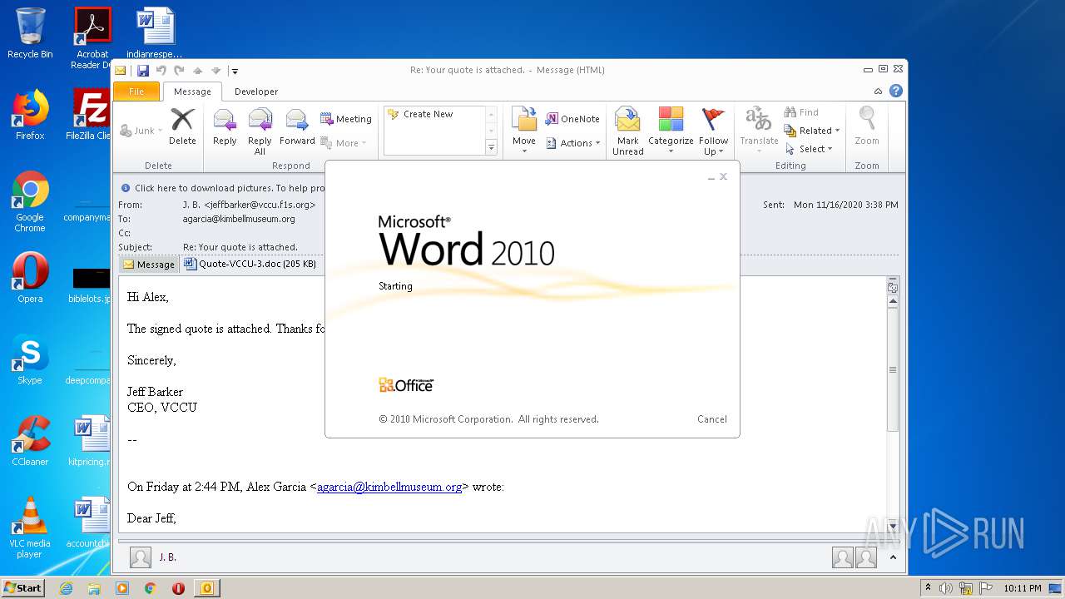
Task: Click Find in Editing group
Action: click(801, 112)
